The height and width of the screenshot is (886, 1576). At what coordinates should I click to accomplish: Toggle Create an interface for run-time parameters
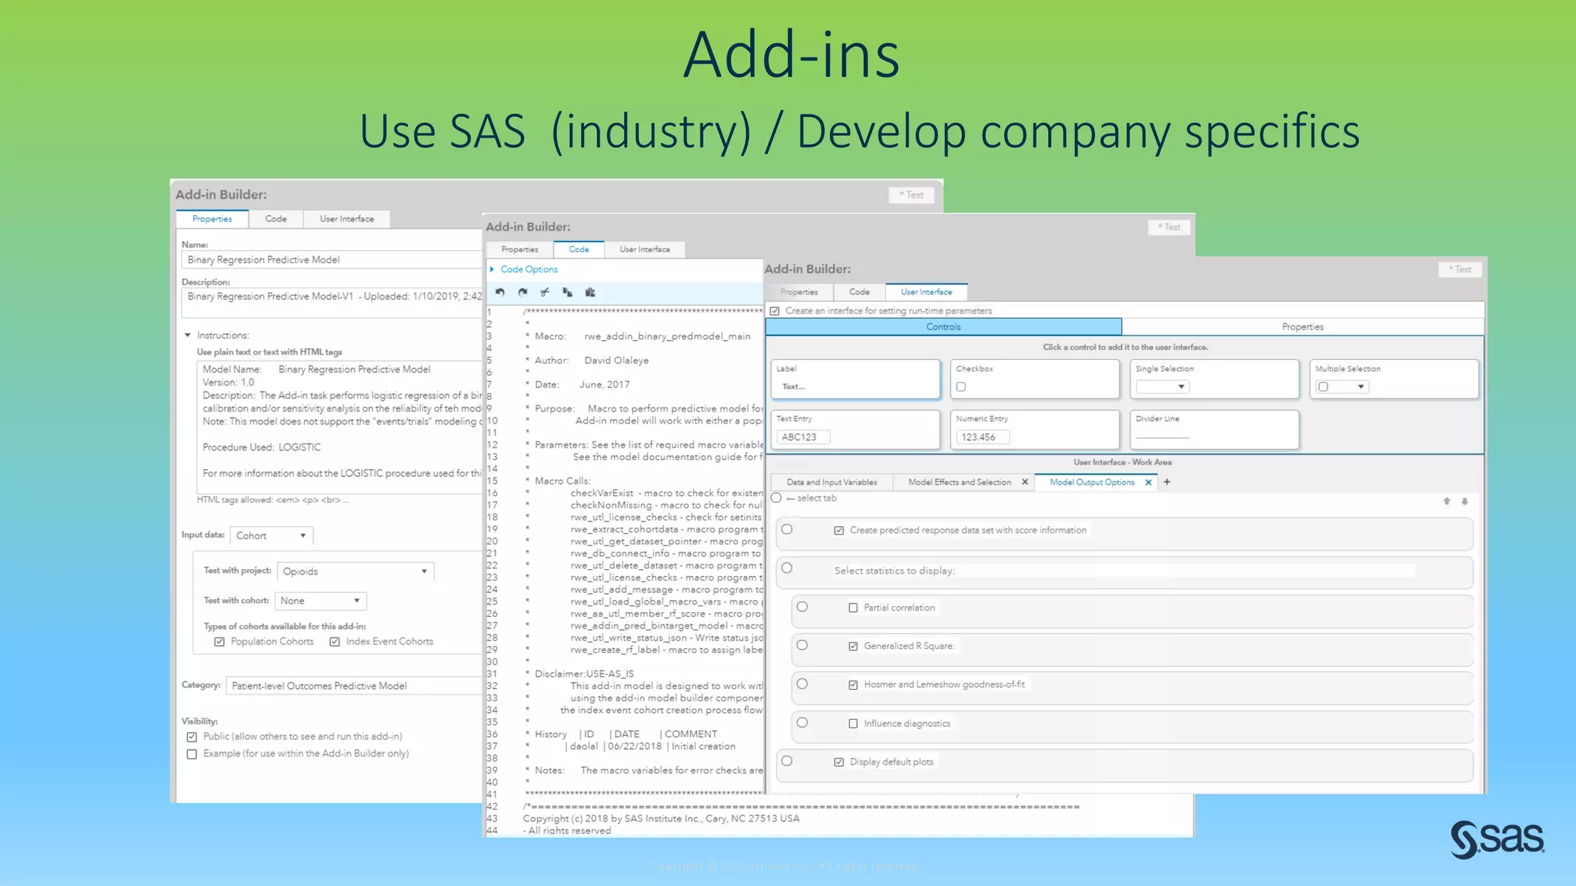pos(775,311)
